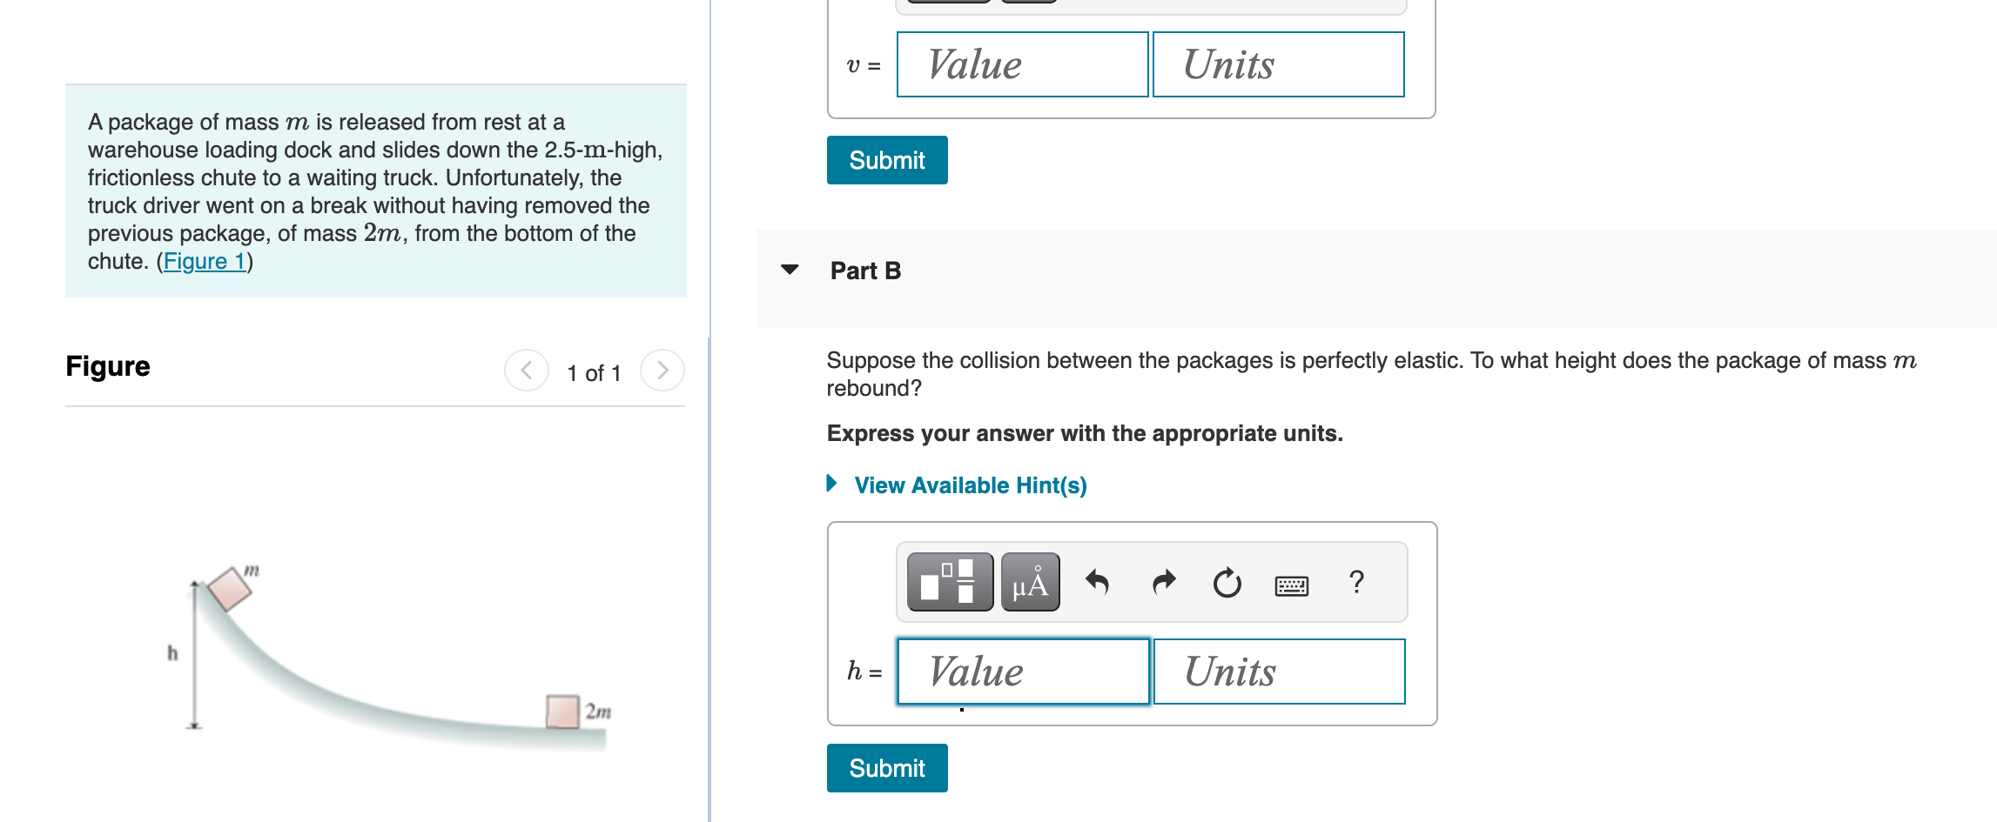
Task: Select the exponent template icon in Part B toolbar
Action: pyautogui.click(x=949, y=583)
